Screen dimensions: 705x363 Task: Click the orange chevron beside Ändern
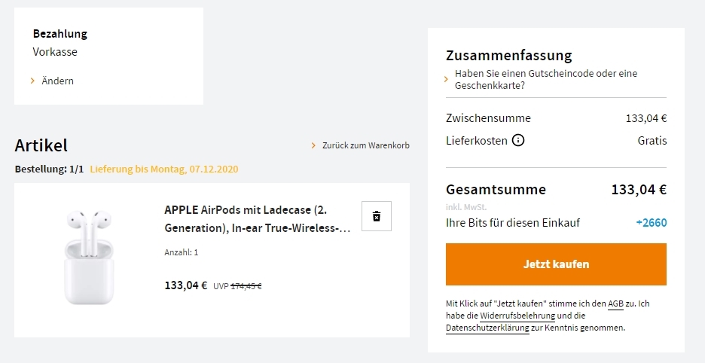click(33, 81)
